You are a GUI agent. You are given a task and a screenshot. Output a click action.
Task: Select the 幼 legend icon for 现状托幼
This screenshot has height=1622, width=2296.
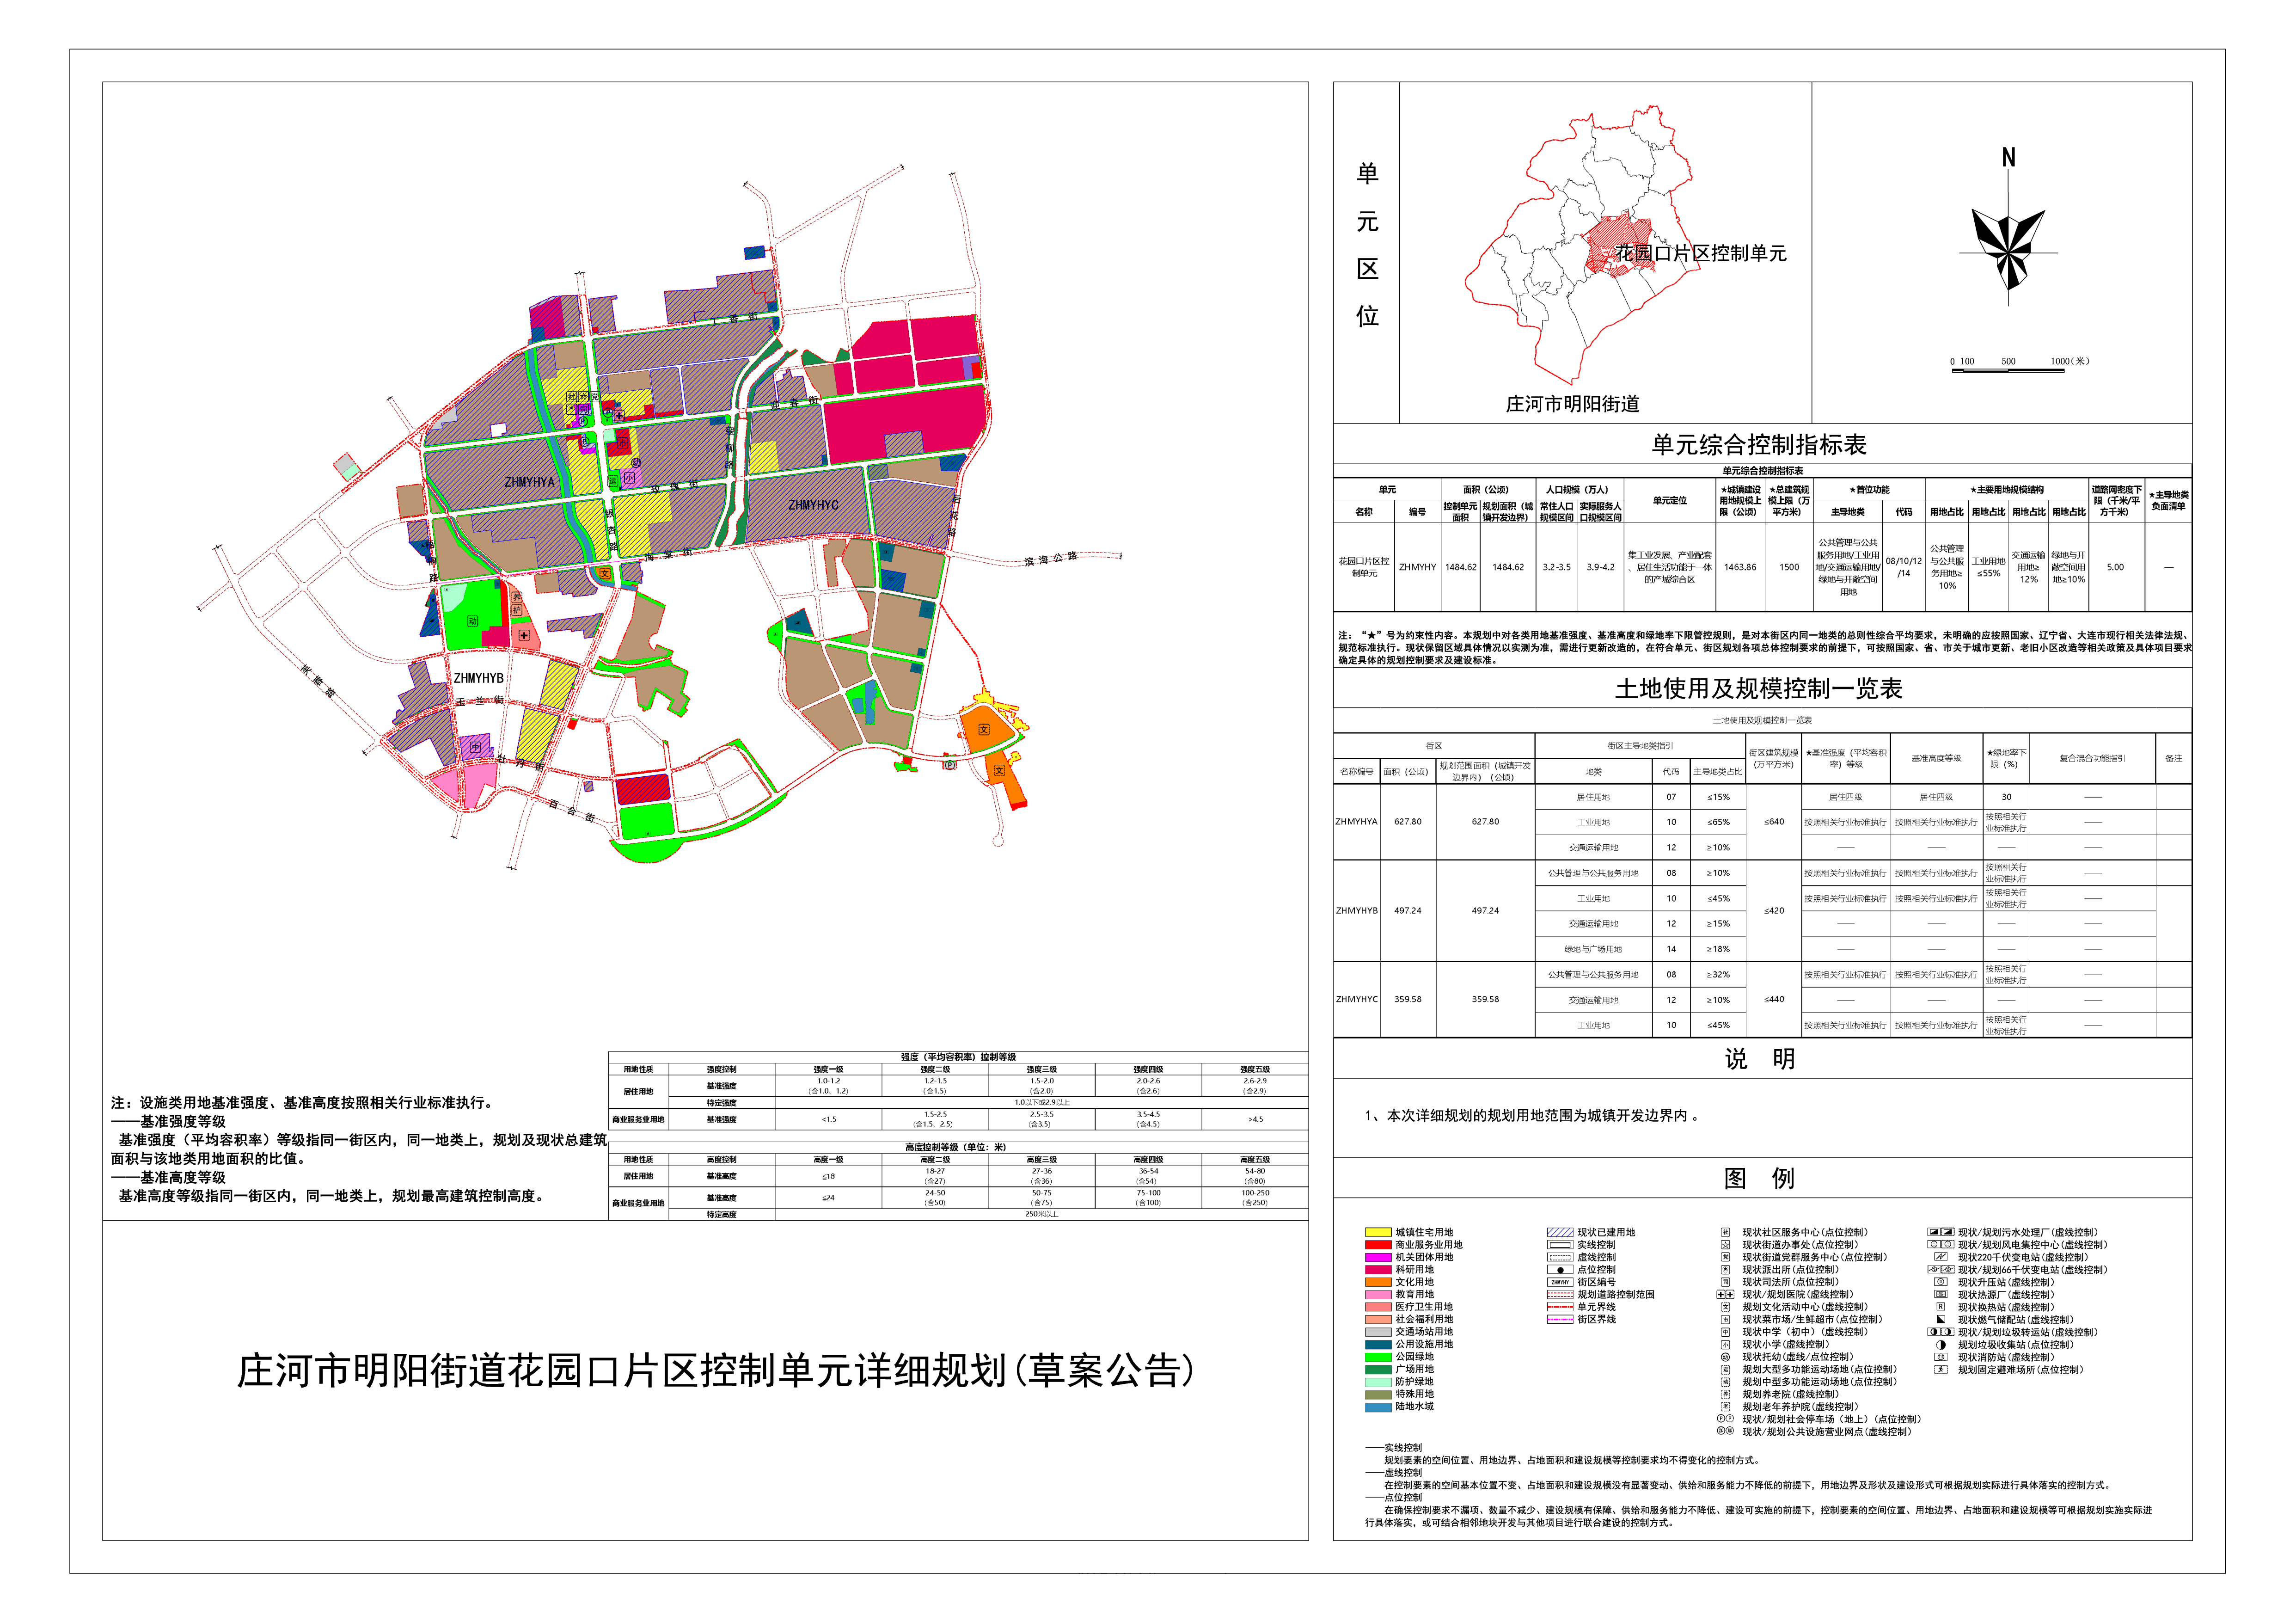pos(1725,1357)
